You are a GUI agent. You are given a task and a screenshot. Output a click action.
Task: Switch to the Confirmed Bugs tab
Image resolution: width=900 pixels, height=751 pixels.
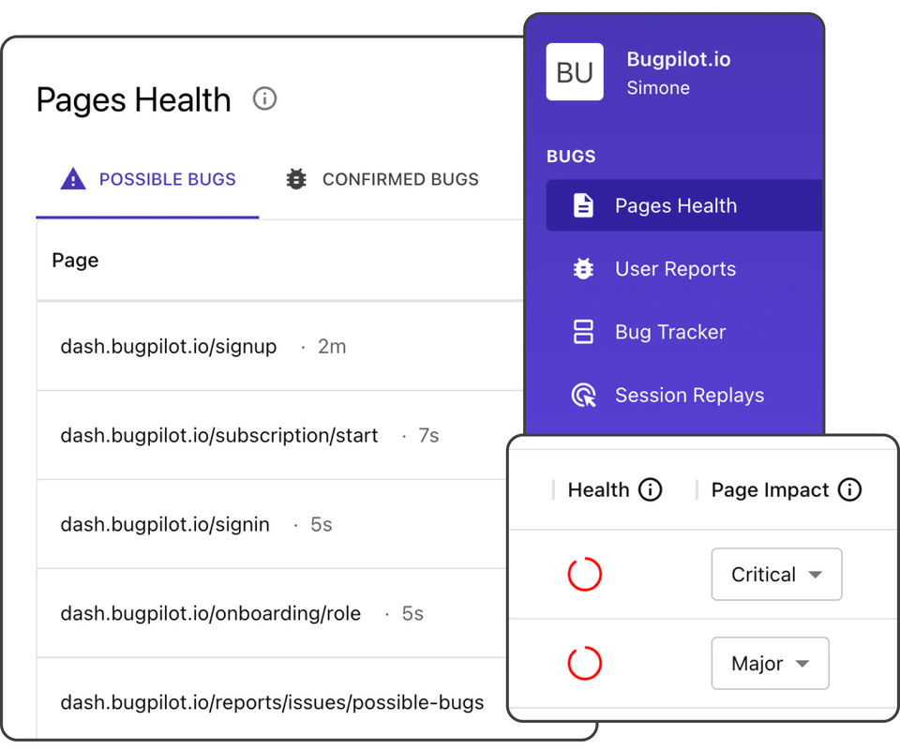pos(382,179)
